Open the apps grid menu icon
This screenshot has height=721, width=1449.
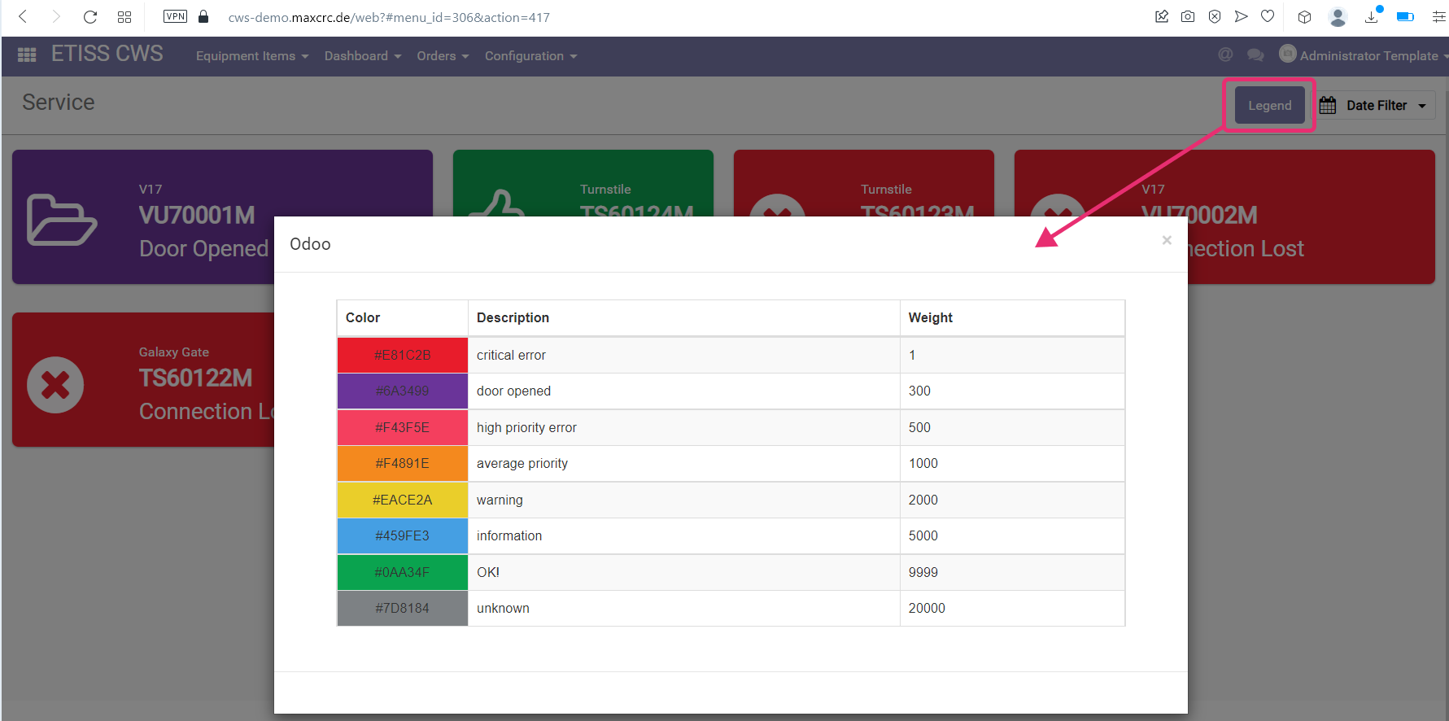coord(27,55)
